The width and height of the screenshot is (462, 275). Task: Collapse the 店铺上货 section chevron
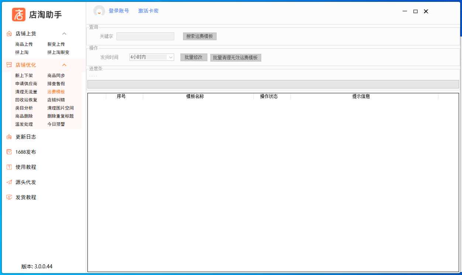64,34
